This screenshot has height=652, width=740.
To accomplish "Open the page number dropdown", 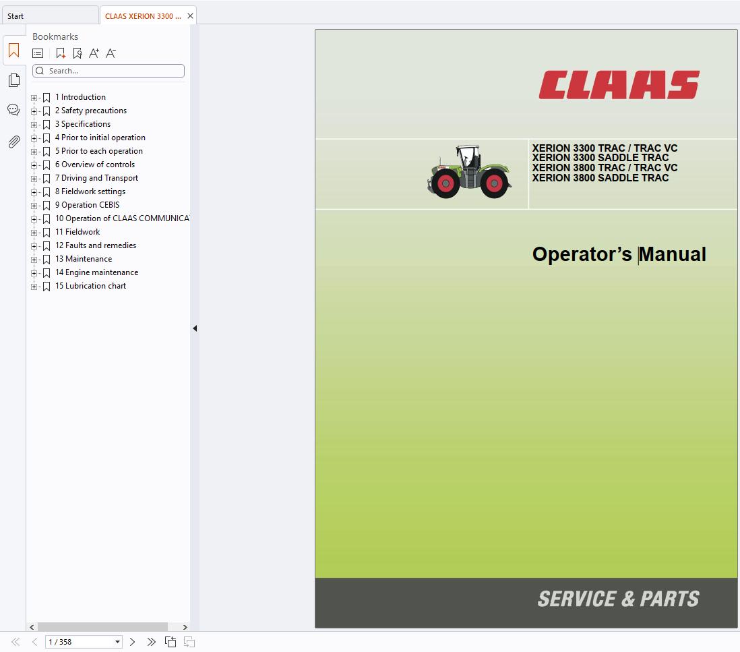I will 117,642.
